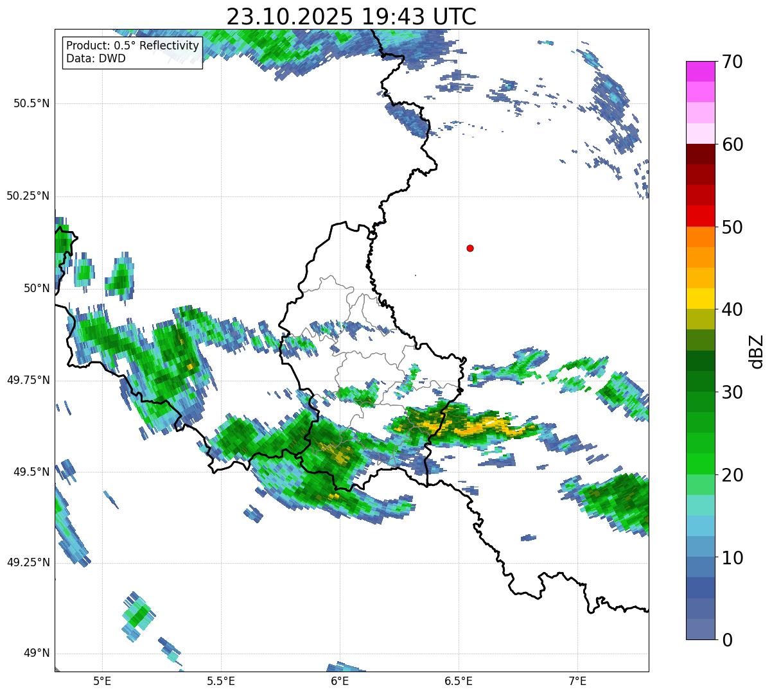Click the colorbar tick label 70
The width and height of the screenshot is (772, 694).
point(733,62)
